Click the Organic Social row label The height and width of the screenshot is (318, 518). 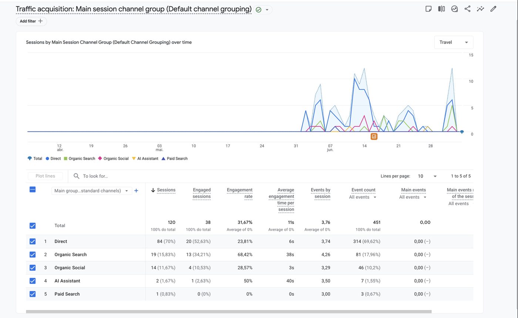point(70,268)
